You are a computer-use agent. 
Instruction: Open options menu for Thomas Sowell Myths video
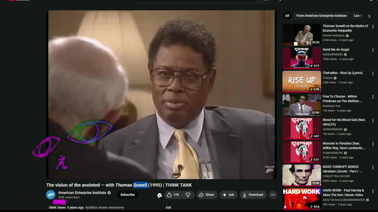coord(373,26)
